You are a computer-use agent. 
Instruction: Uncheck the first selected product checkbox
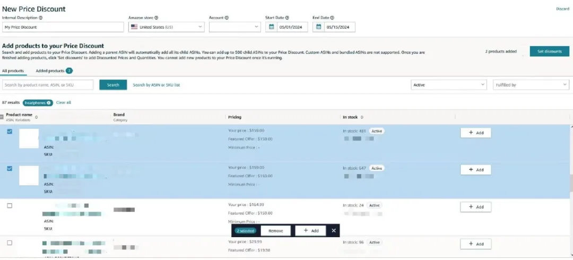(10, 132)
